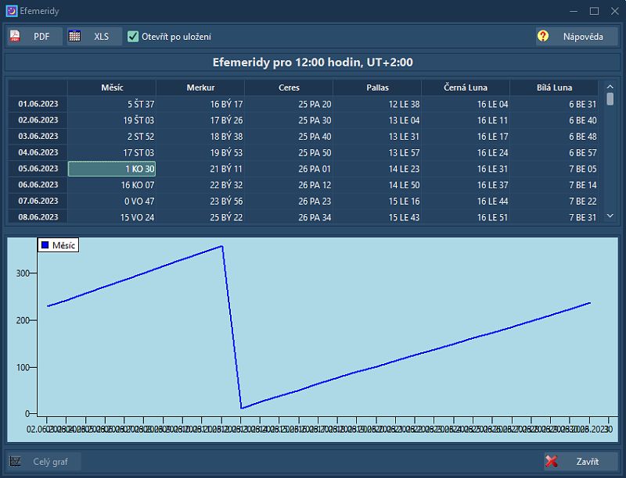
Task: Click the Efemeridy app icon in title bar
Action: (11, 11)
